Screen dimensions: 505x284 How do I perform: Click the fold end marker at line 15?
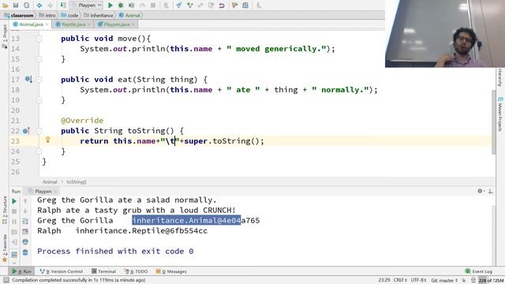pyautogui.click(x=39, y=59)
